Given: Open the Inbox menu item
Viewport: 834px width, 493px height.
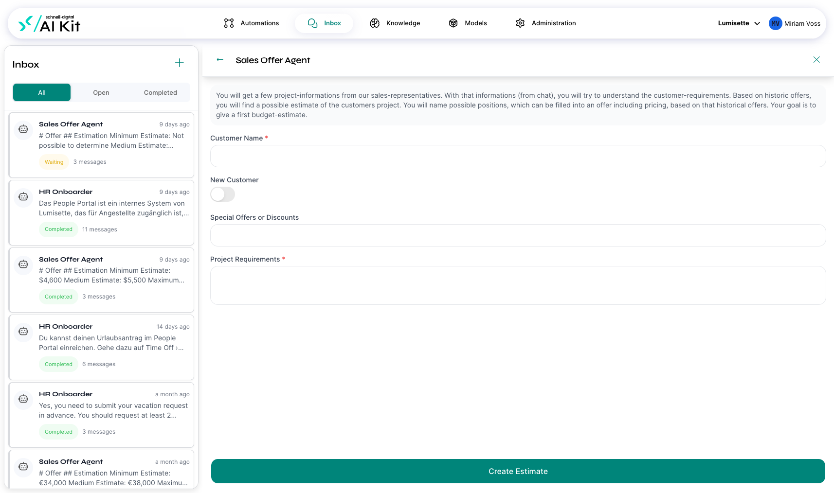Looking at the screenshot, I should [x=324, y=23].
